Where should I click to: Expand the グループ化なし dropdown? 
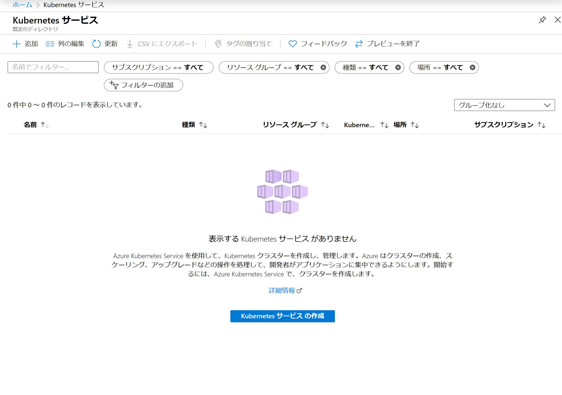point(504,105)
